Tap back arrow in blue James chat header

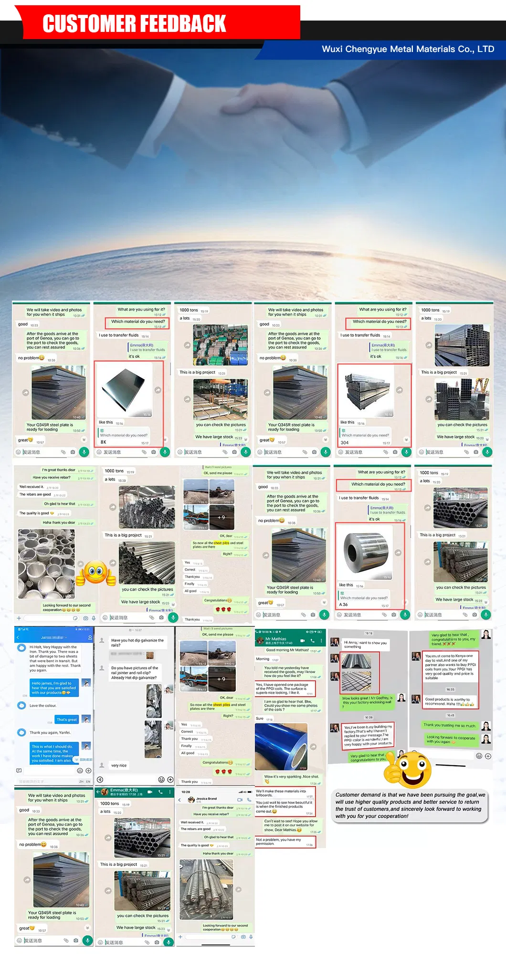pyautogui.click(x=18, y=637)
